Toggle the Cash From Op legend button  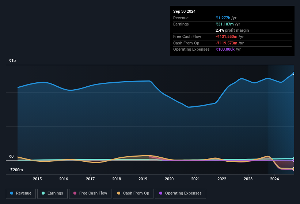pos(133,193)
